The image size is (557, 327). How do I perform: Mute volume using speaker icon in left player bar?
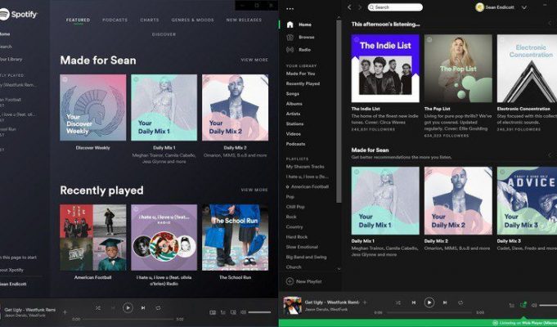[244, 312]
